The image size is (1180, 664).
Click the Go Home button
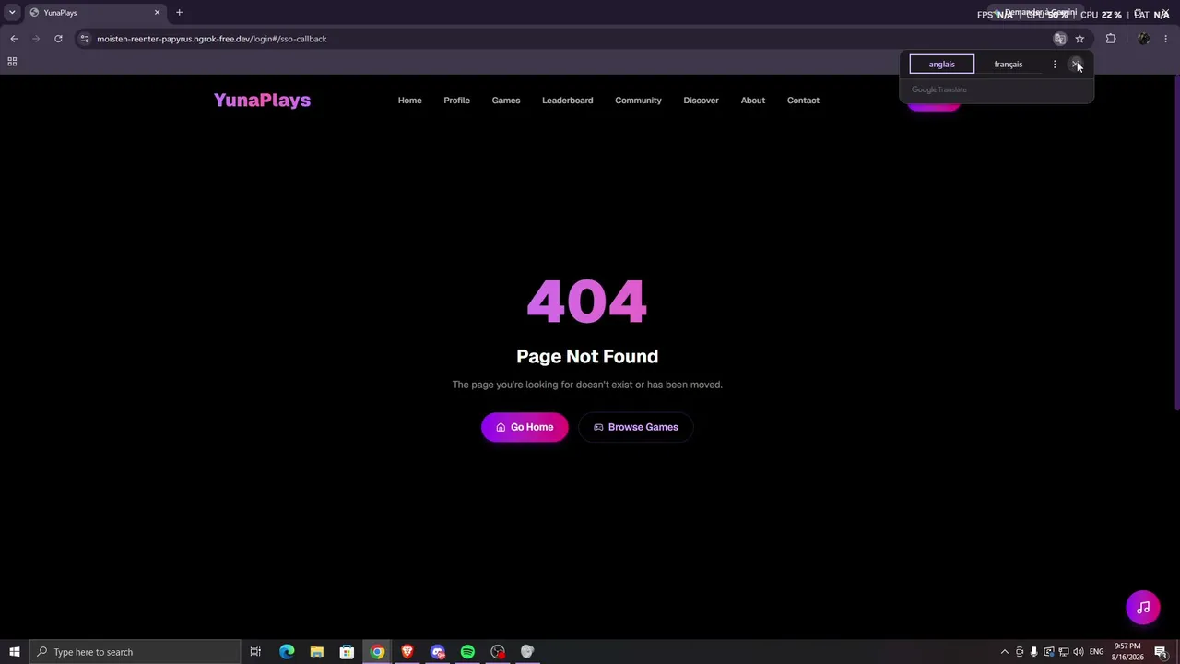(x=525, y=427)
